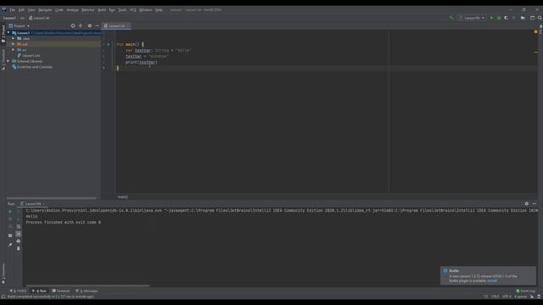This screenshot has height=305, width=543.
Task: Click the Print icon in Run console
Action: (x=19, y=241)
